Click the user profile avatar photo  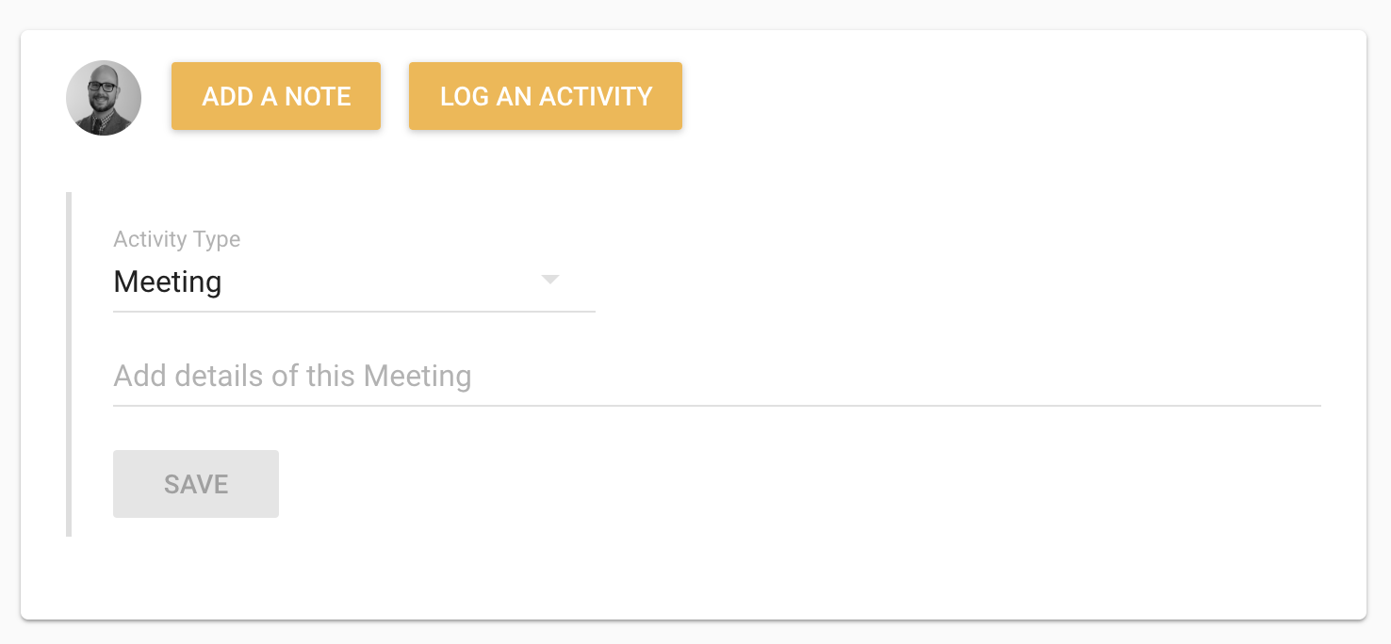[x=104, y=97]
